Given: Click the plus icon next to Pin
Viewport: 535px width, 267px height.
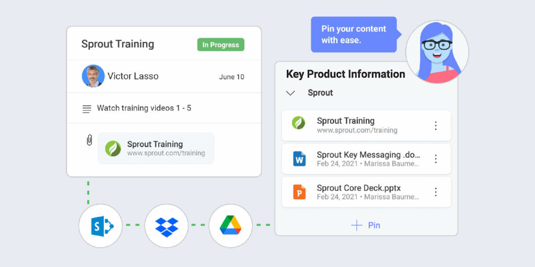Looking at the screenshot, I should point(356,225).
